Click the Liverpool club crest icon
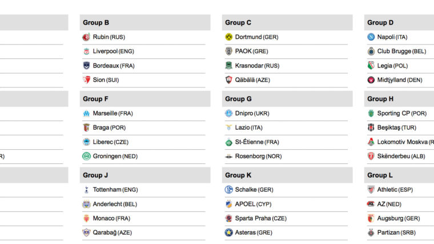Screen dimensions: 434x244 pos(86,51)
